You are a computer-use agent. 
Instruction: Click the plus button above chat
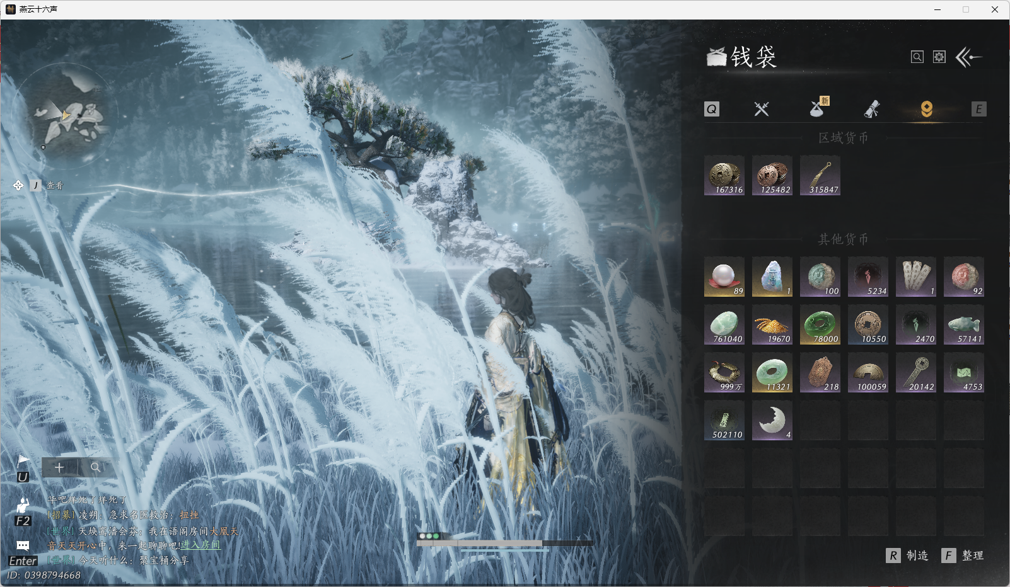pos(59,467)
